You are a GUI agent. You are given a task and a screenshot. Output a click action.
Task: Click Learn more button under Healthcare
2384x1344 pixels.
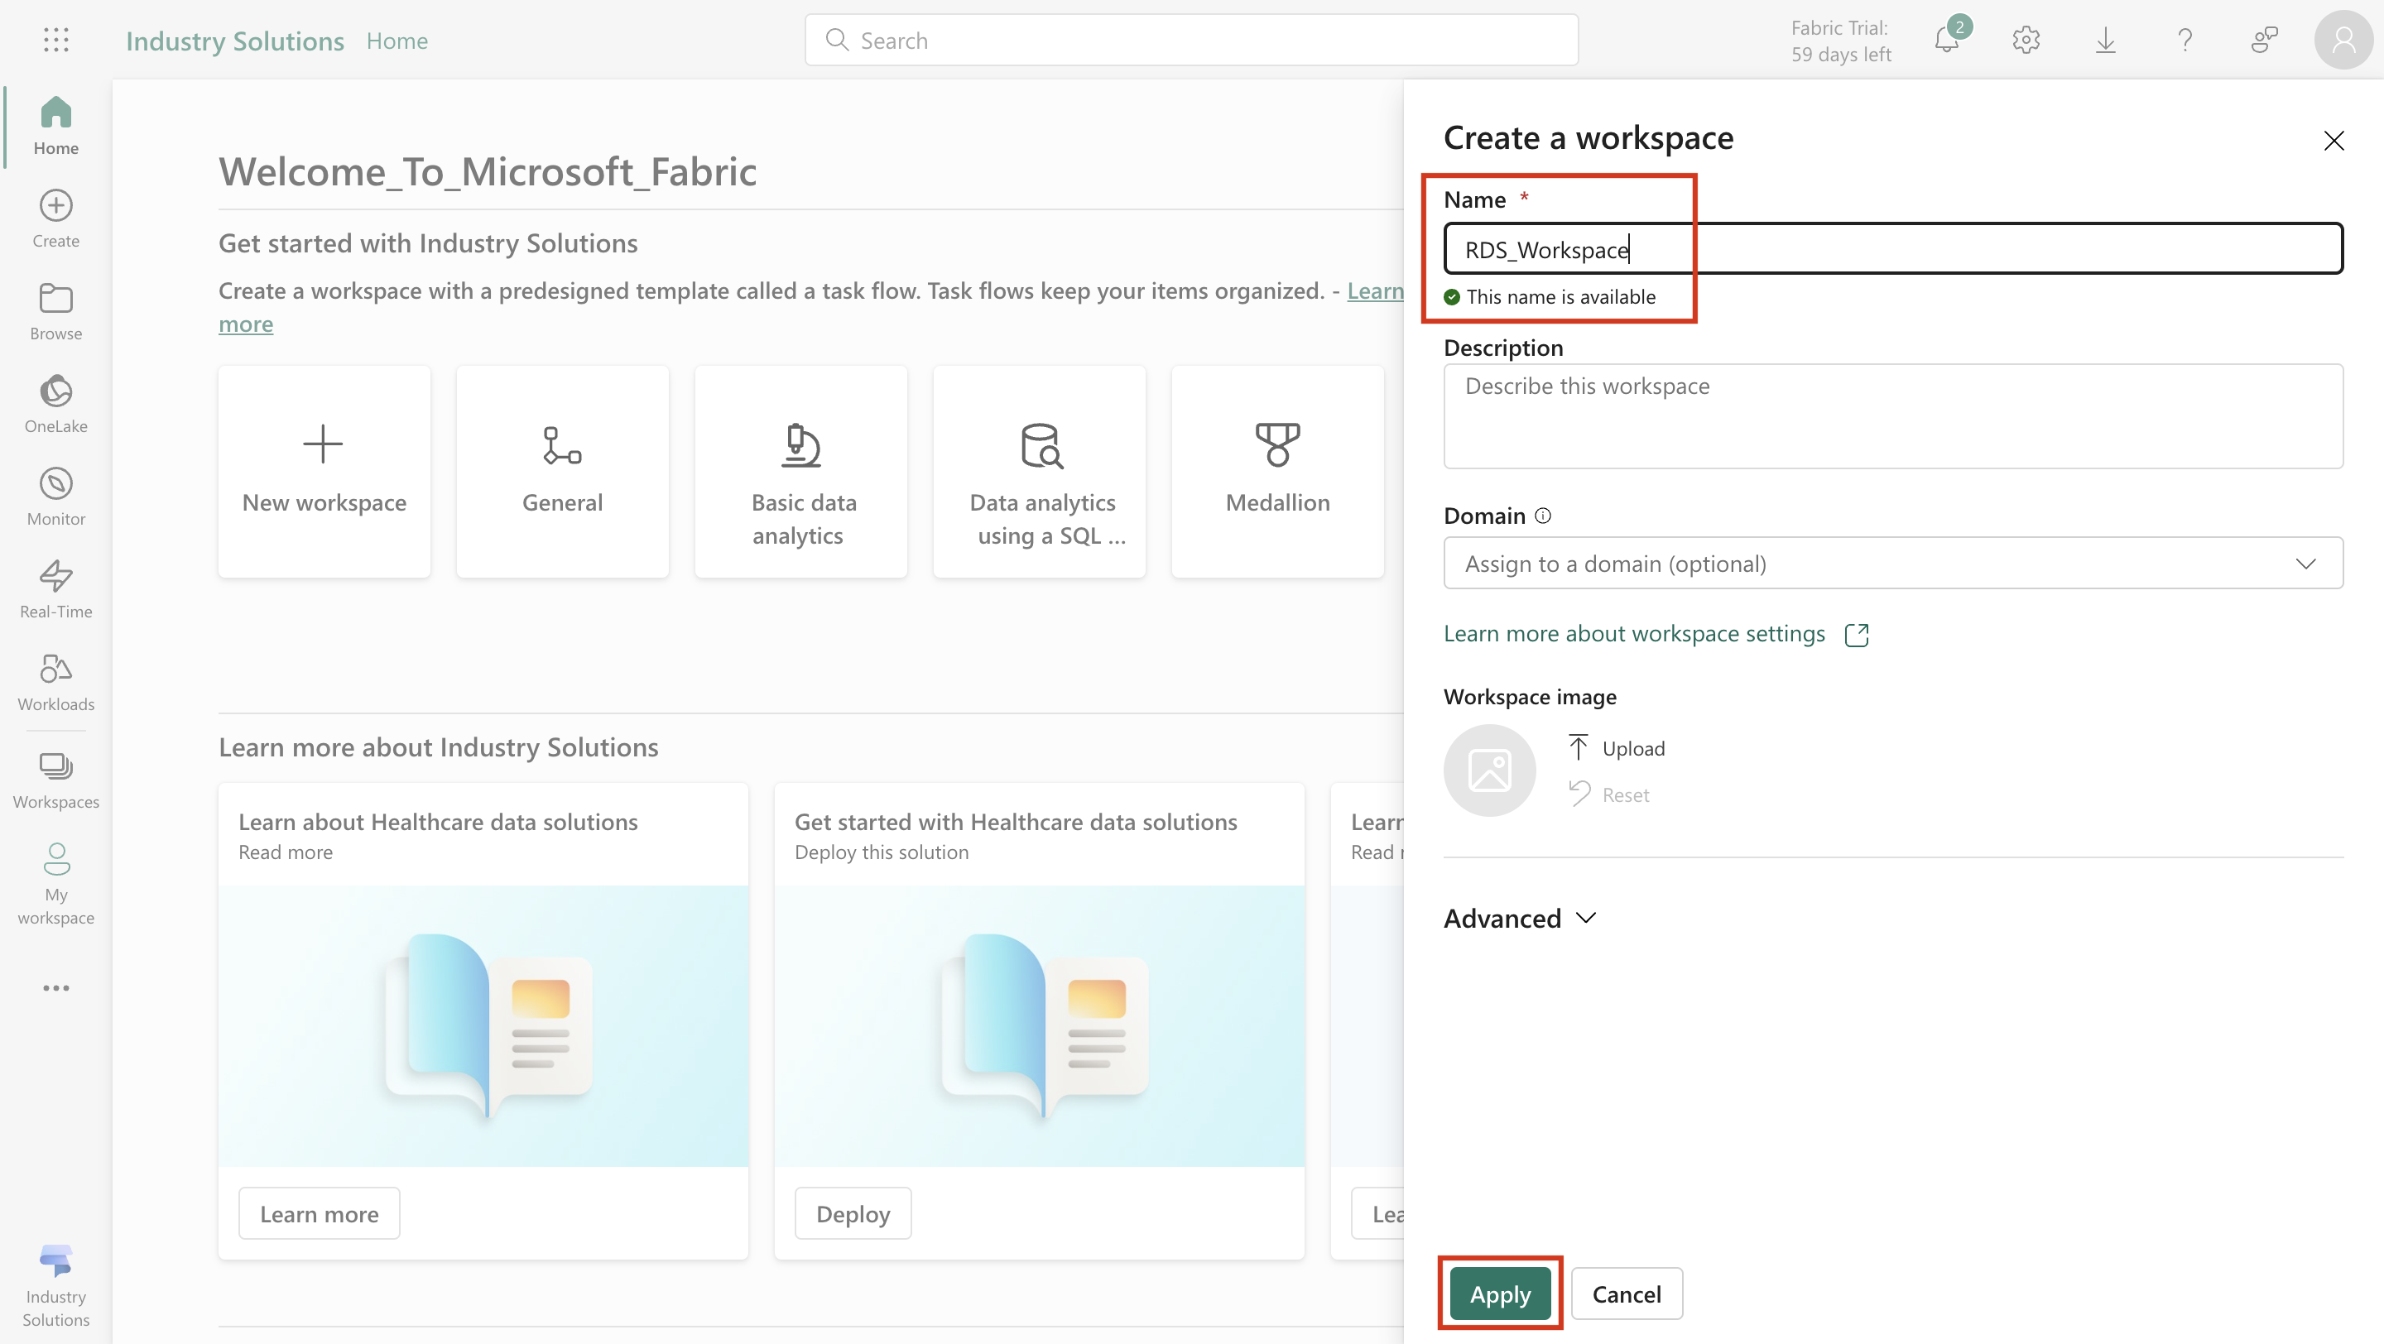coord(320,1213)
